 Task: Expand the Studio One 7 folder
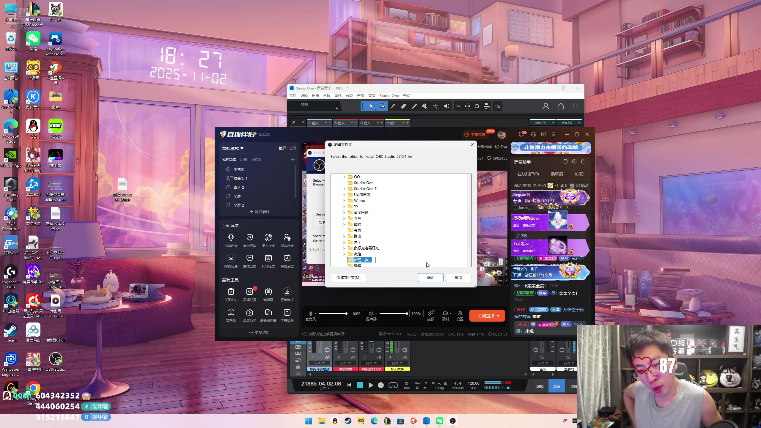344,189
